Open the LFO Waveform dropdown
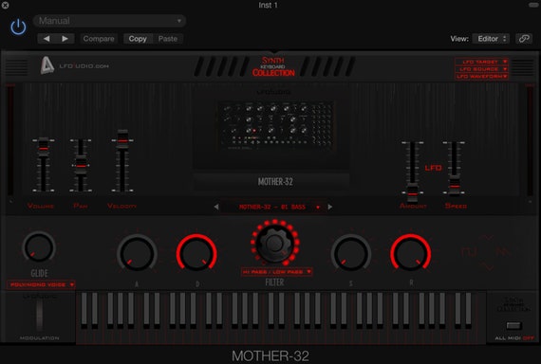The width and height of the screenshot is (541, 364). (x=481, y=76)
